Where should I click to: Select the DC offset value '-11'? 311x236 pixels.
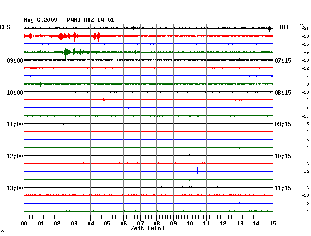(305, 108)
